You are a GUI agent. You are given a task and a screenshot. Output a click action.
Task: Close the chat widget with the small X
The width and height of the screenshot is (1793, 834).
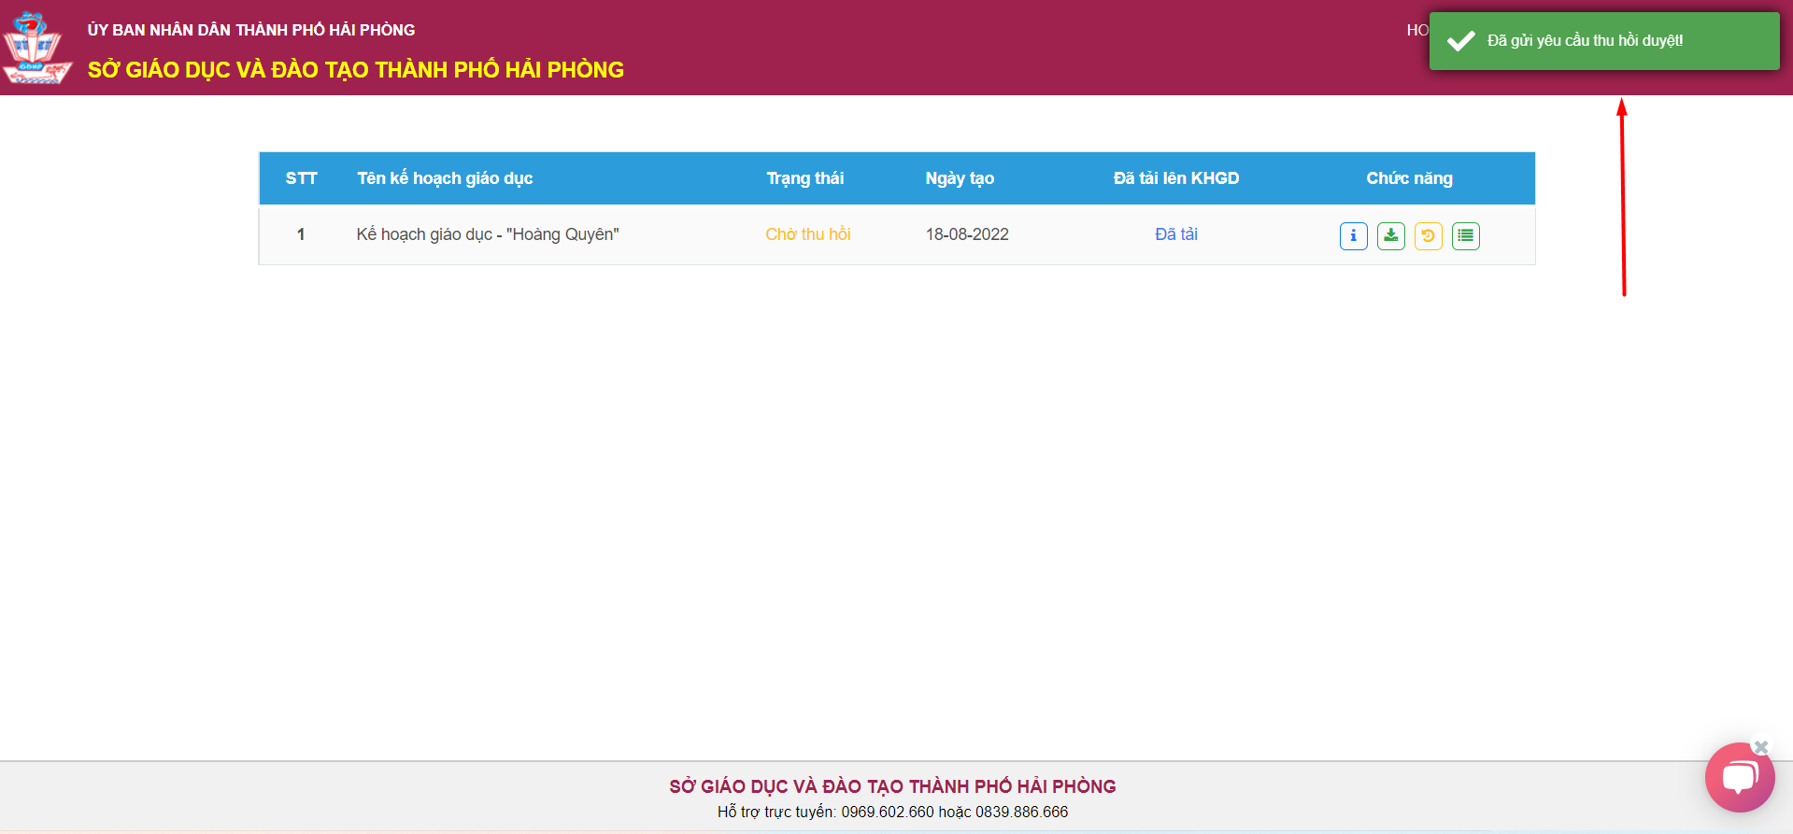point(1761,747)
